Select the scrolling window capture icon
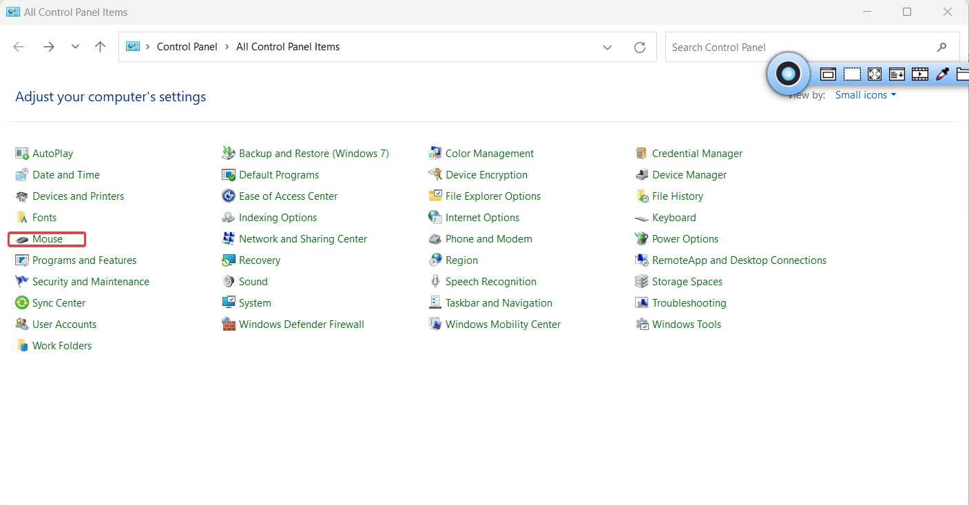This screenshot has height=505, width=969. coord(897,73)
